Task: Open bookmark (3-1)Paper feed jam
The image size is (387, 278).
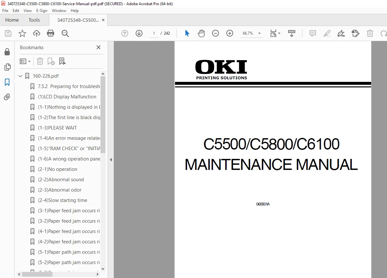Action: point(69,210)
